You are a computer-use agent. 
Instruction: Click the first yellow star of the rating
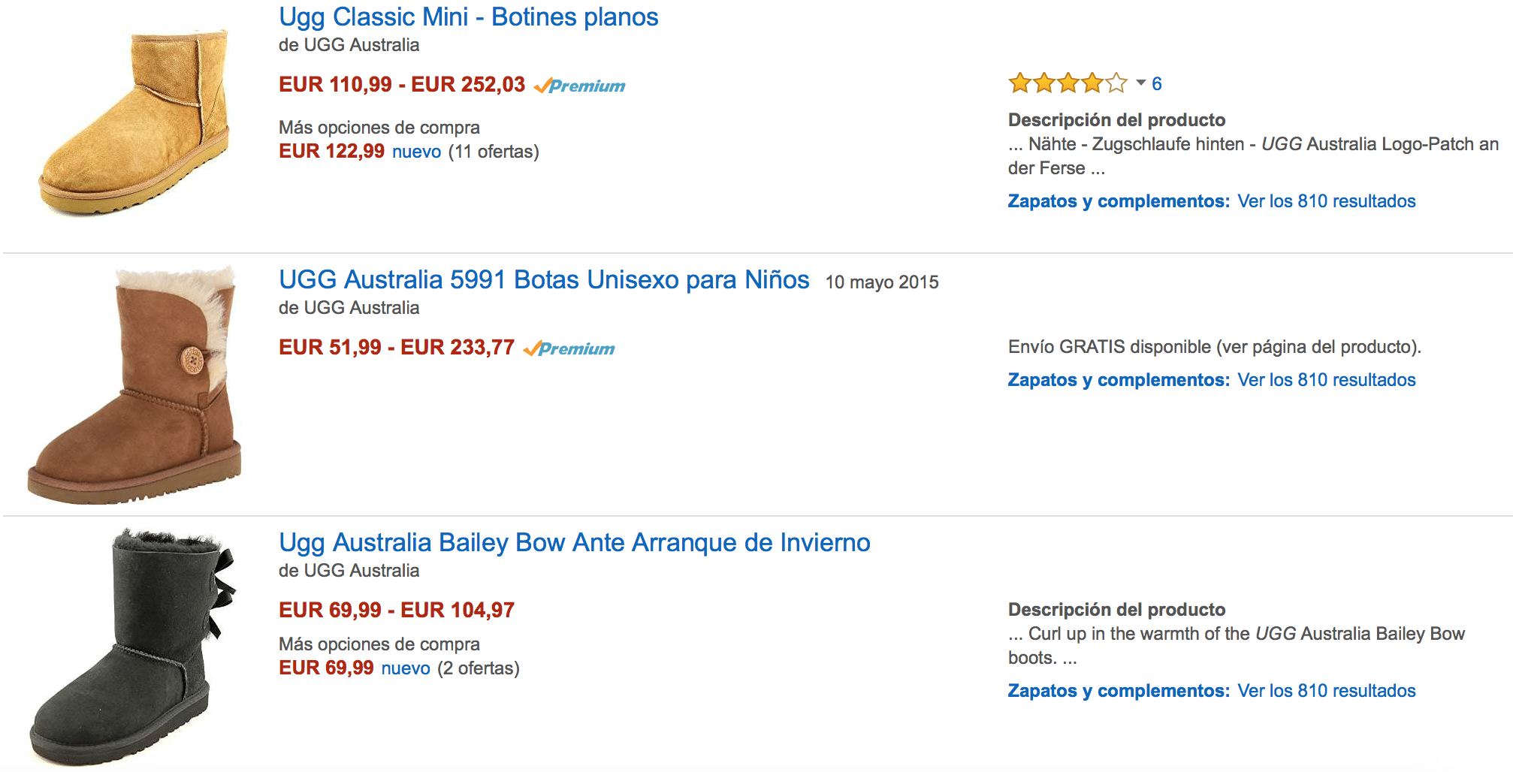(x=1017, y=83)
